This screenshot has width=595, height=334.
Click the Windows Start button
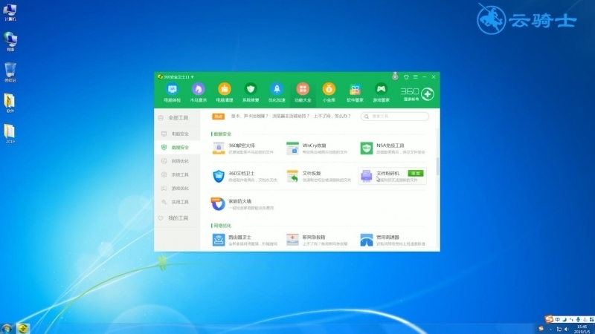coord(7,328)
